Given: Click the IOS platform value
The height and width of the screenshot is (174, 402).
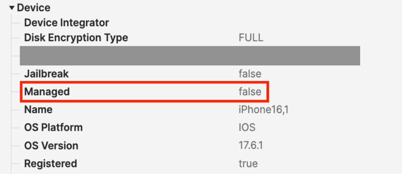Looking at the screenshot, I should tap(247, 128).
